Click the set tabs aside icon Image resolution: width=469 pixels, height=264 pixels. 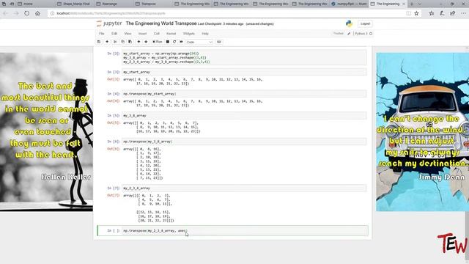(x=12, y=4)
